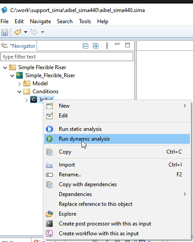The height and width of the screenshot is (242, 193).
Task: Click the Save disk icon in toolbar
Action: (x=4, y=32)
